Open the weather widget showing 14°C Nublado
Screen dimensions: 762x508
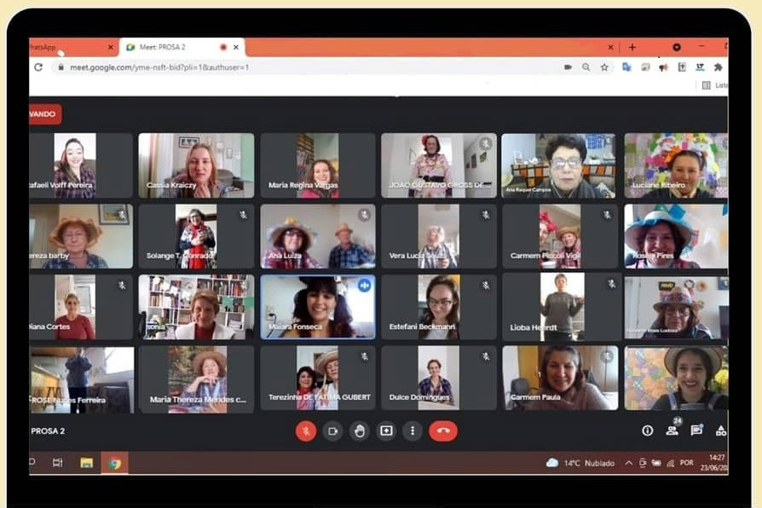click(x=580, y=463)
